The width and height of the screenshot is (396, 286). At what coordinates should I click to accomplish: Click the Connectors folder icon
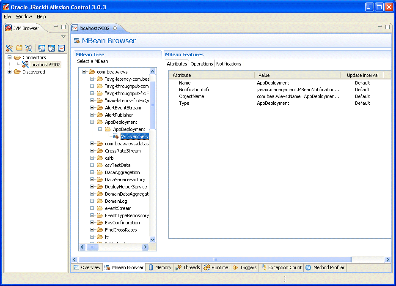[x=17, y=57]
